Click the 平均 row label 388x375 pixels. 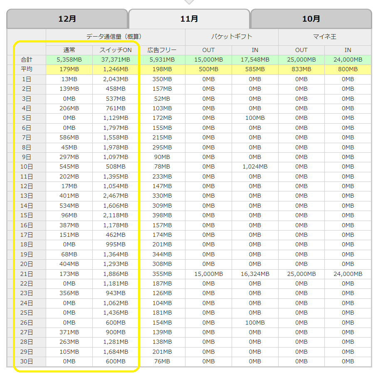(x=27, y=70)
